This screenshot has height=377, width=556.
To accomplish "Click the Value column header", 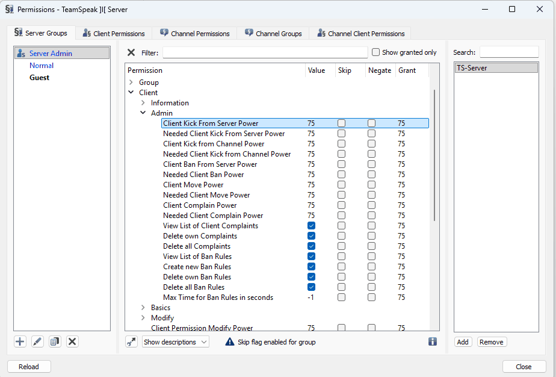I will click(320, 70).
